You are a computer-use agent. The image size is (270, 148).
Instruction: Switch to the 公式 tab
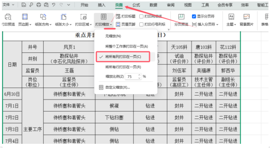(136, 5)
